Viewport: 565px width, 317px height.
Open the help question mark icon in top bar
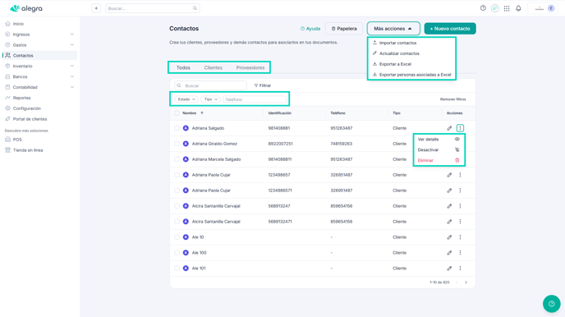coord(483,8)
